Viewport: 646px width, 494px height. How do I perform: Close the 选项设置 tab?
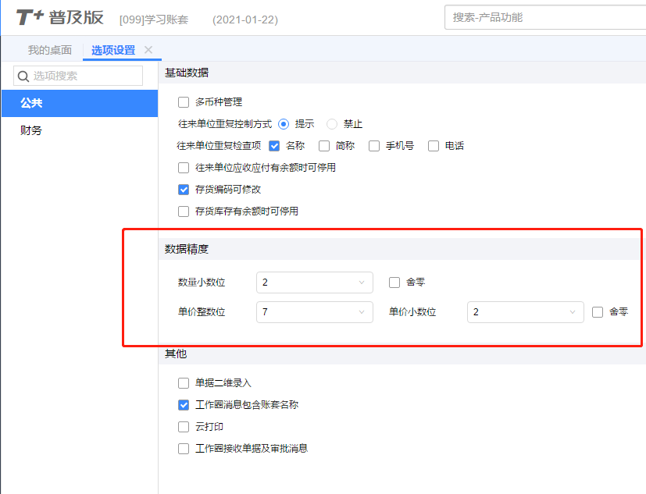(x=148, y=50)
